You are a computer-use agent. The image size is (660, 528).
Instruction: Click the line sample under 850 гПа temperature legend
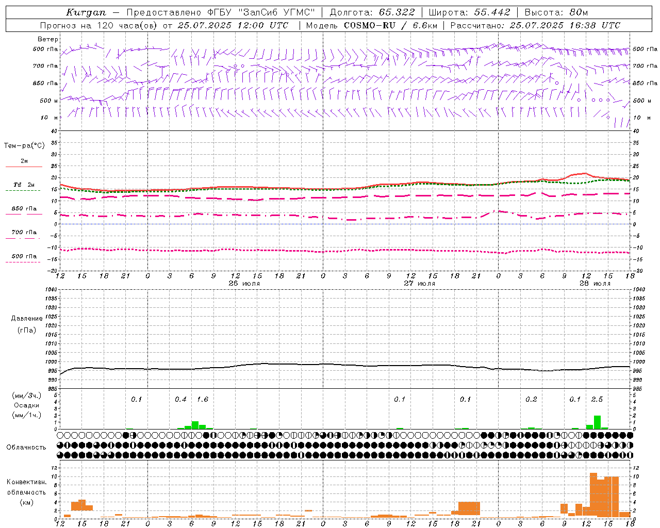(x=23, y=214)
